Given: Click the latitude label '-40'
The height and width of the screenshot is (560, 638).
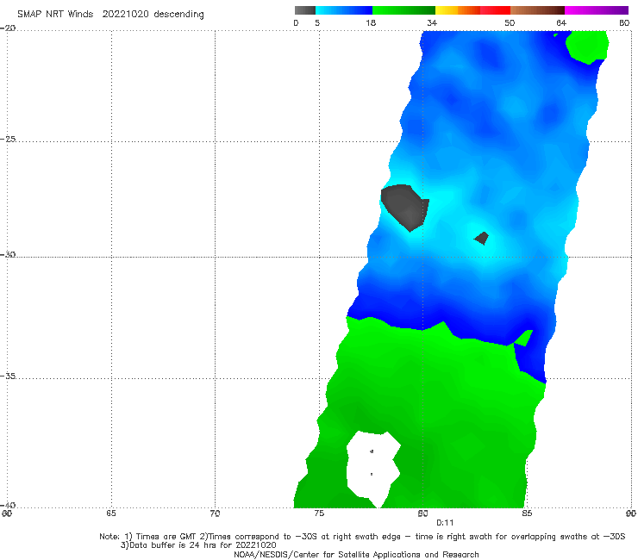Looking at the screenshot, I should (x=8, y=505).
